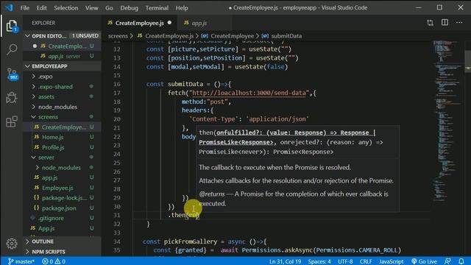Open errors and warnings count in status bar
The height and width of the screenshot is (265, 471).
tap(54, 261)
